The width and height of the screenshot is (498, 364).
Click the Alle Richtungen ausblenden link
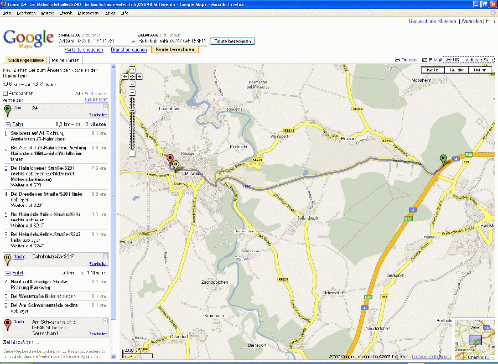pyautogui.click(x=91, y=97)
